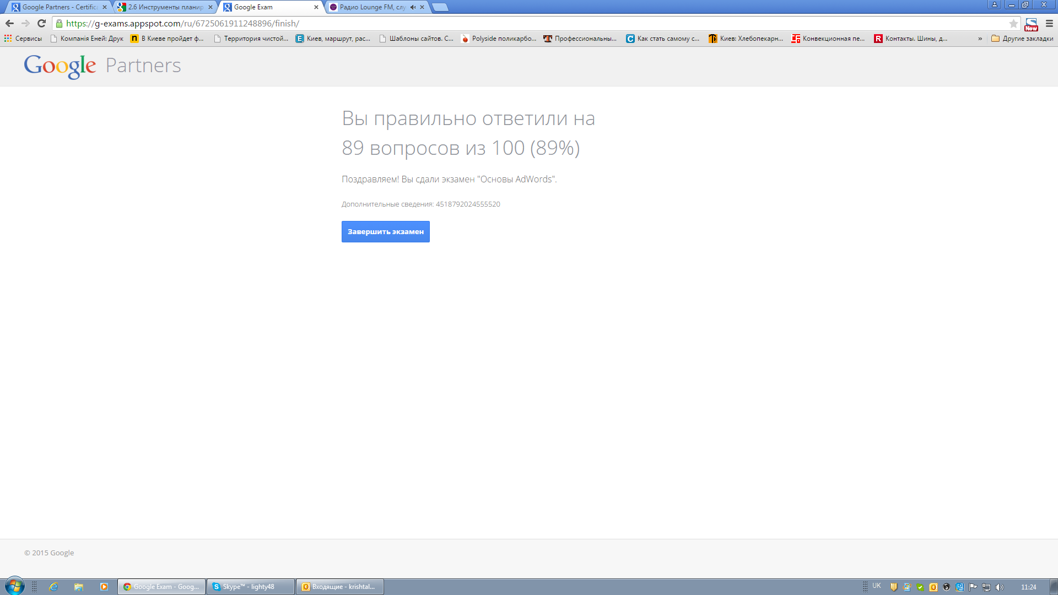Screen dimensions: 1058x595
Task: Close the Google Exam tab
Action: 316,7
